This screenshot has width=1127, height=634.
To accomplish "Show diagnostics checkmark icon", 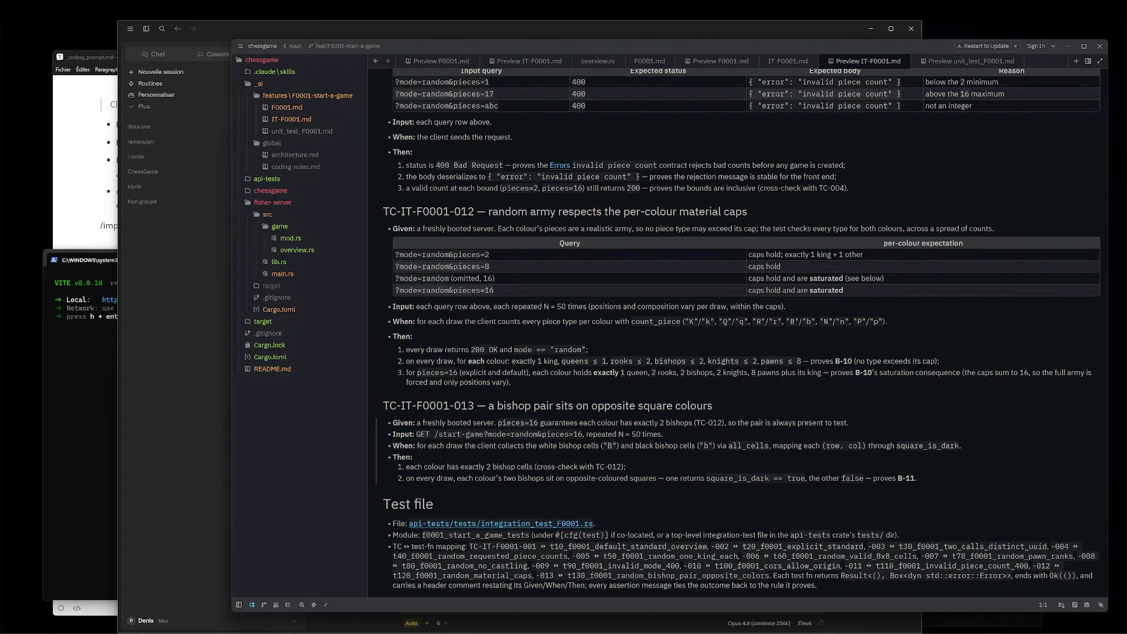I will [326, 605].
